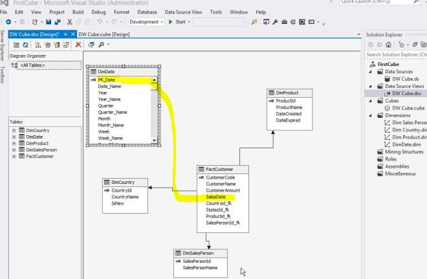This screenshot has width=427, height=279.
Task: Click the red Delete X toolbar icon
Action: 78,45
